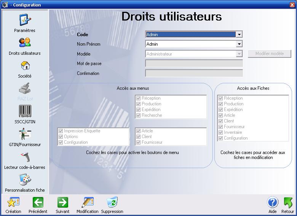Open the Lecteur code-à-barres scanner icon
This screenshot has height=216, width=297.
point(25,157)
